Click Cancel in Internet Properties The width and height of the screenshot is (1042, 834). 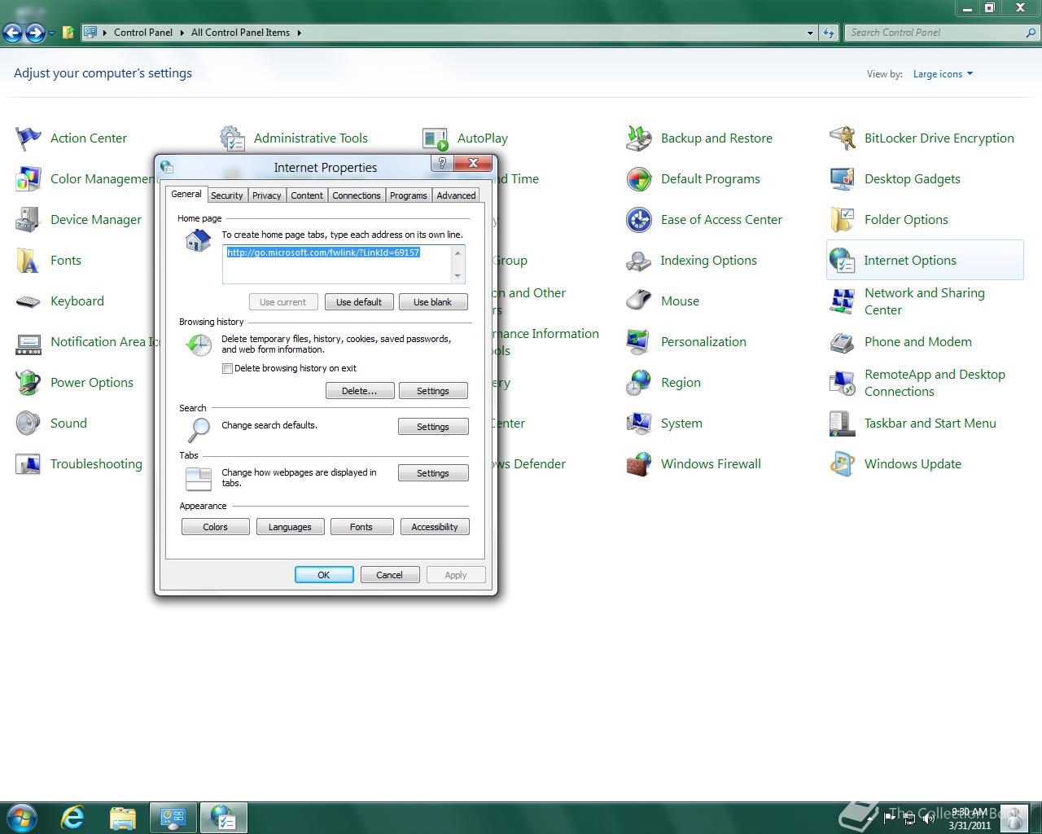coord(390,575)
